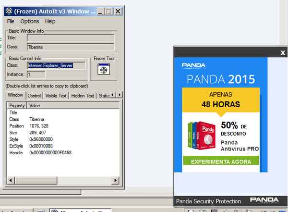Click the Panda Antivirus PRO text

point(240,146)
